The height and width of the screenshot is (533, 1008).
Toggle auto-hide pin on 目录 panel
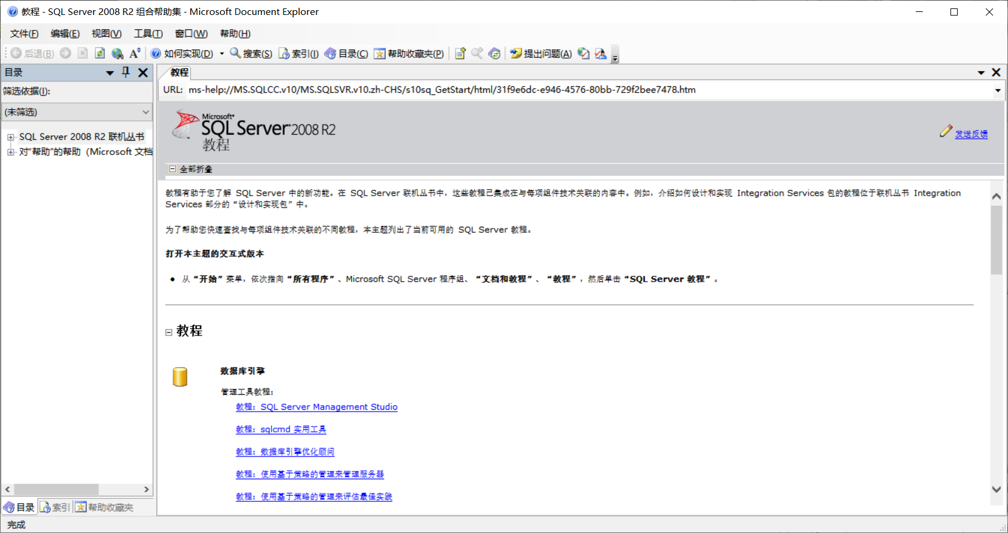point(126,72)
